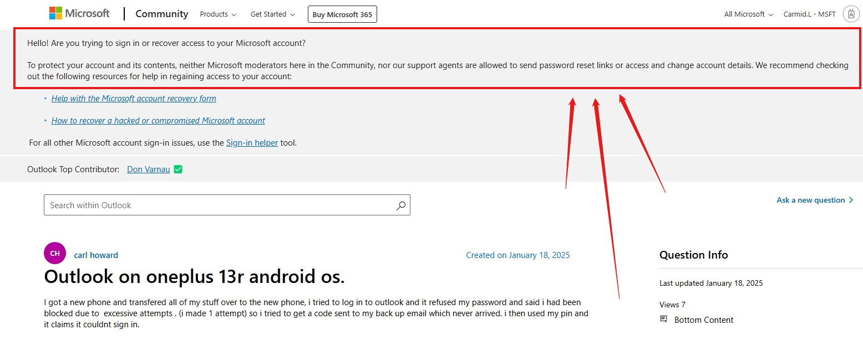Viewport: 863px width, 340px height.
Task: Open the Sign-in helper tool link
Action: pos(252,143)
